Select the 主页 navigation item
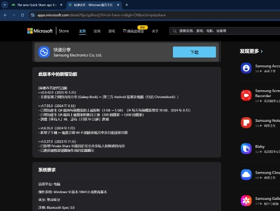Screen dimensions: 280x211 pyautogui.click(x=82, y=31)
